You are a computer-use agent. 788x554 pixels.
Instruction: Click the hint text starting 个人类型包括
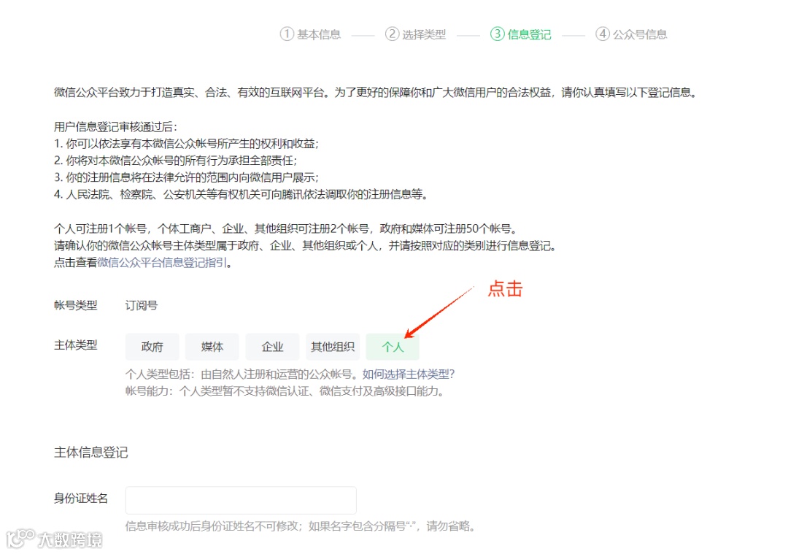243,374
